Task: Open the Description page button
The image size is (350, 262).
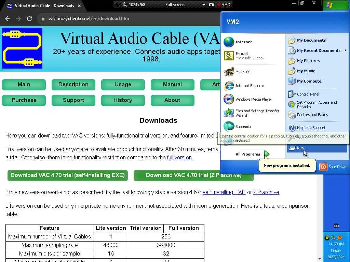Action: click(73, 85)
